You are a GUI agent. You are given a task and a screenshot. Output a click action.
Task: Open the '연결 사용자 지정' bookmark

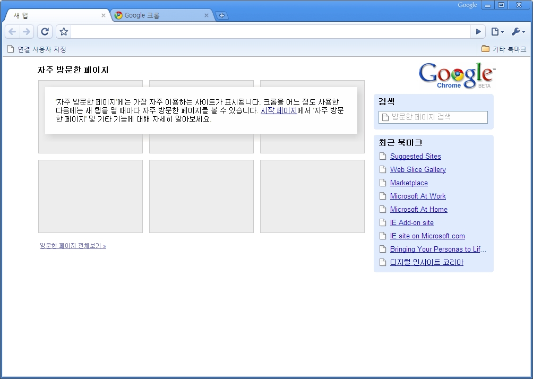pos(37,49)
